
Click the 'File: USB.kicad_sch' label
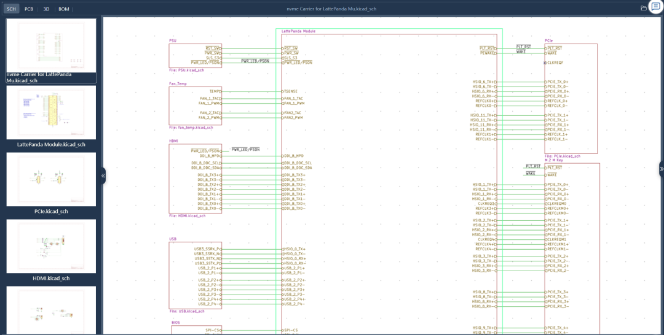(187, 311)
